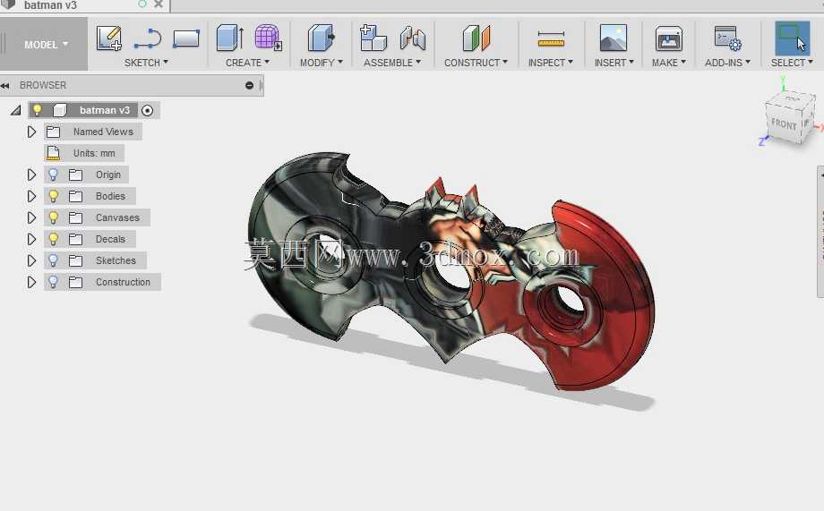Close the batman v3 document tab

159,4
